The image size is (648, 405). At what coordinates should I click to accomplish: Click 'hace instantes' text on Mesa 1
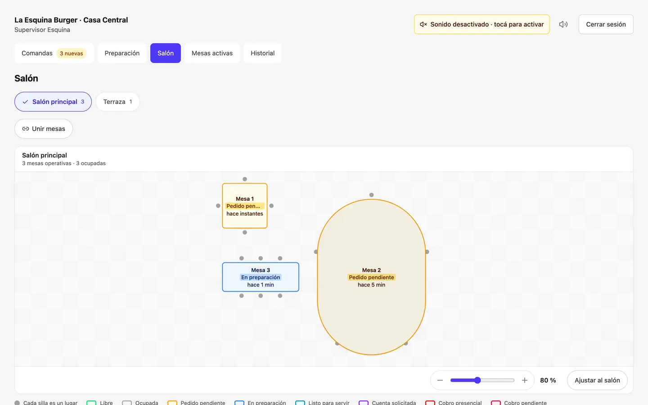[245, 214]
